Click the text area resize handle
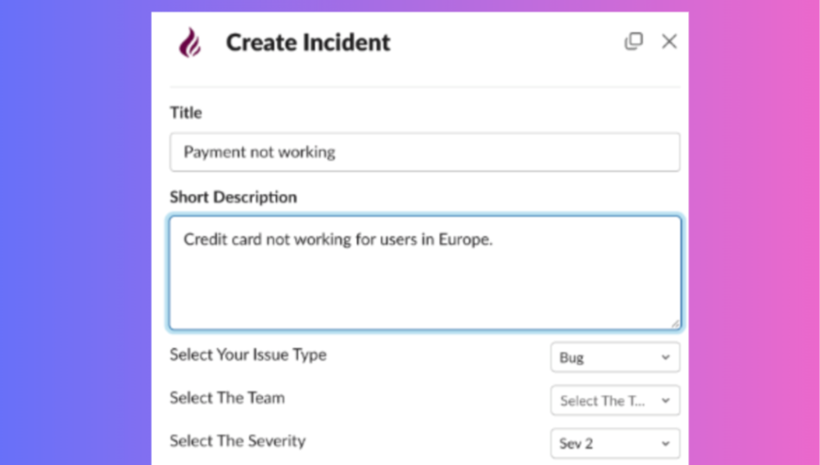 [675, 323]
